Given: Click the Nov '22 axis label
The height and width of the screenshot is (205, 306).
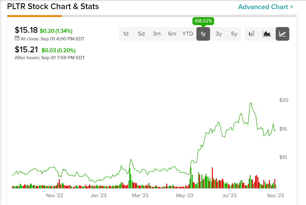Looking at the screenshot, I should [54, 196].
